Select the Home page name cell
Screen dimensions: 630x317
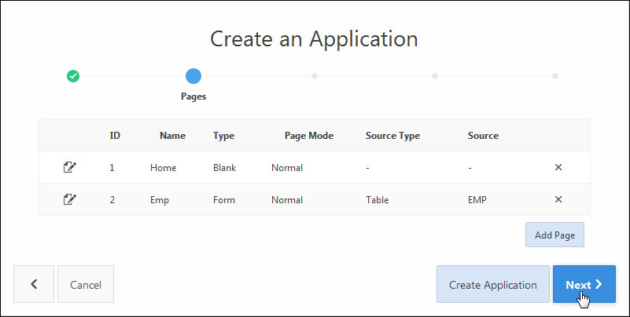click(x=163, y=167)
